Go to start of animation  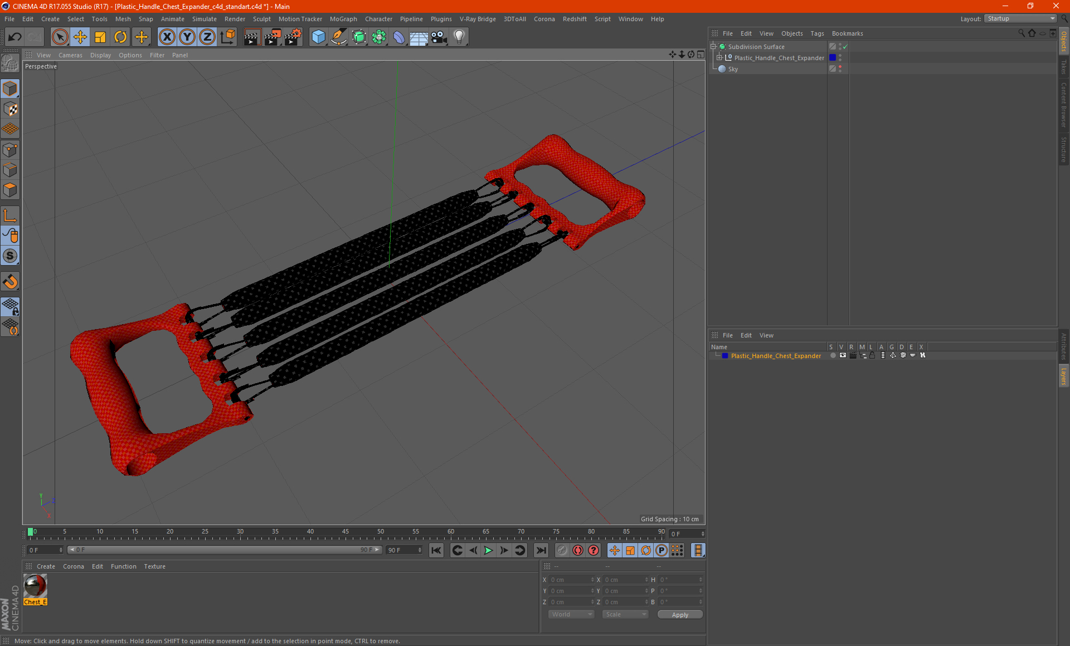coord(436,550)
